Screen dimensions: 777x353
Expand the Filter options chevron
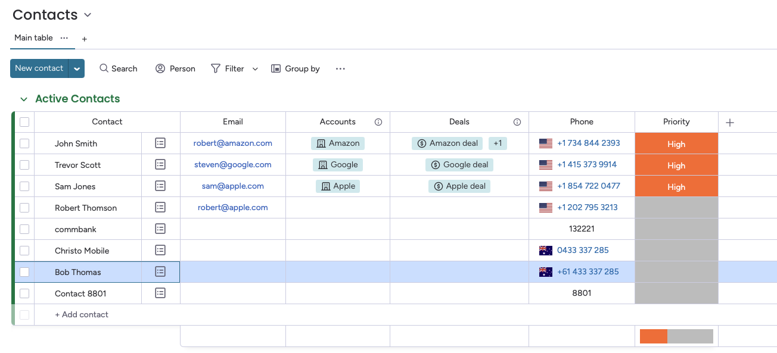(x=255, y=69)
